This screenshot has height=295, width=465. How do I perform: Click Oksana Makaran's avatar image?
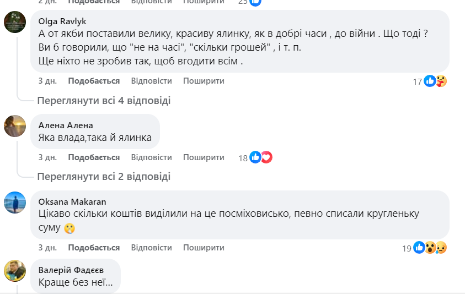(x=15, y=203)
